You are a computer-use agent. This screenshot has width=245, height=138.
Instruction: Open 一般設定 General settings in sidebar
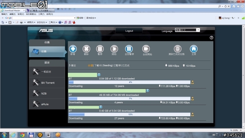tap(47, 72)
